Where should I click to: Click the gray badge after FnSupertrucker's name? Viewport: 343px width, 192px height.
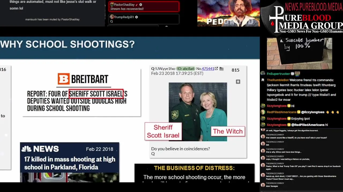pos(293,74)
